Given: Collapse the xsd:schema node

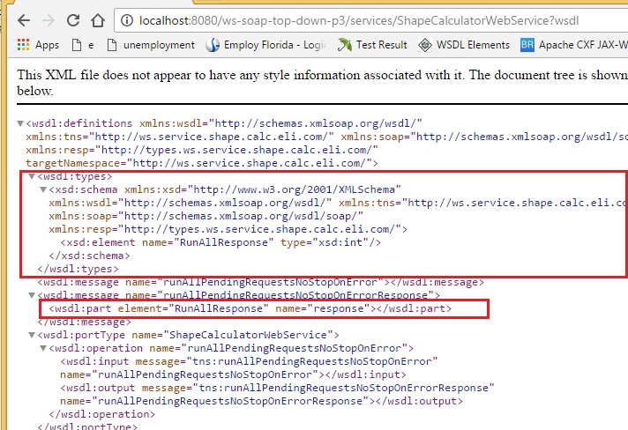Looking at the screenshot, I should pyautogui.click(x=43, y=189).
